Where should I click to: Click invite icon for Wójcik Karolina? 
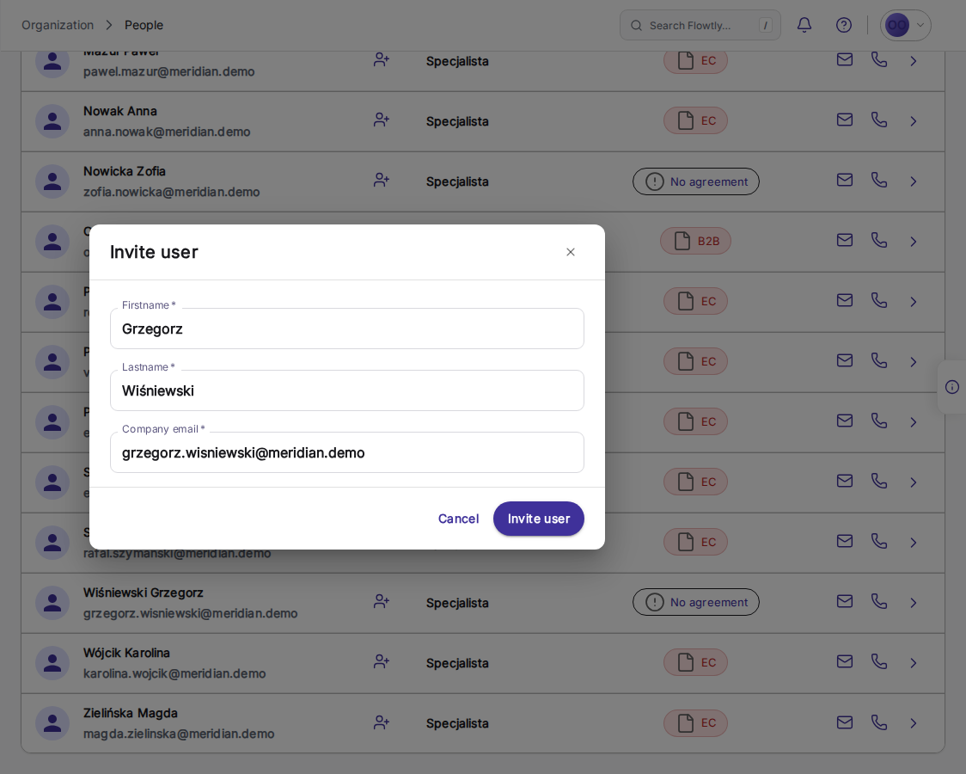click(382, 662)
